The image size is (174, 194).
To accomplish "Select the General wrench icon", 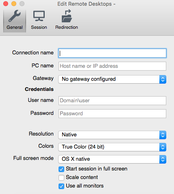I will pos(15,16).
